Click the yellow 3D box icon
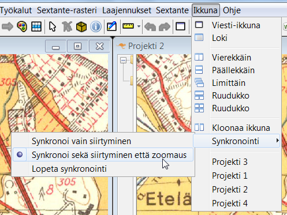Image resolution: width=287 pixels, height=215 pixels. pyautogui.click(x=81, y=27)
